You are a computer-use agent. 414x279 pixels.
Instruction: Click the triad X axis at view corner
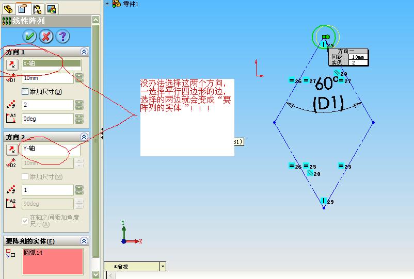pyautogui.click(x=134, y=241)
